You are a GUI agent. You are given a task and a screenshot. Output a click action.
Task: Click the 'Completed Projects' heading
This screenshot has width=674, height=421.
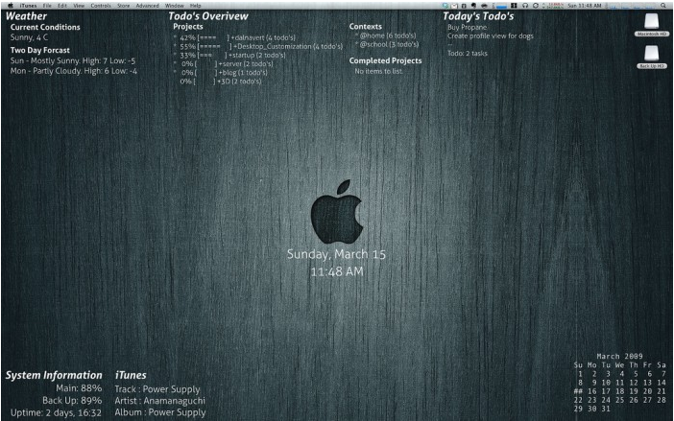(385, 60)
